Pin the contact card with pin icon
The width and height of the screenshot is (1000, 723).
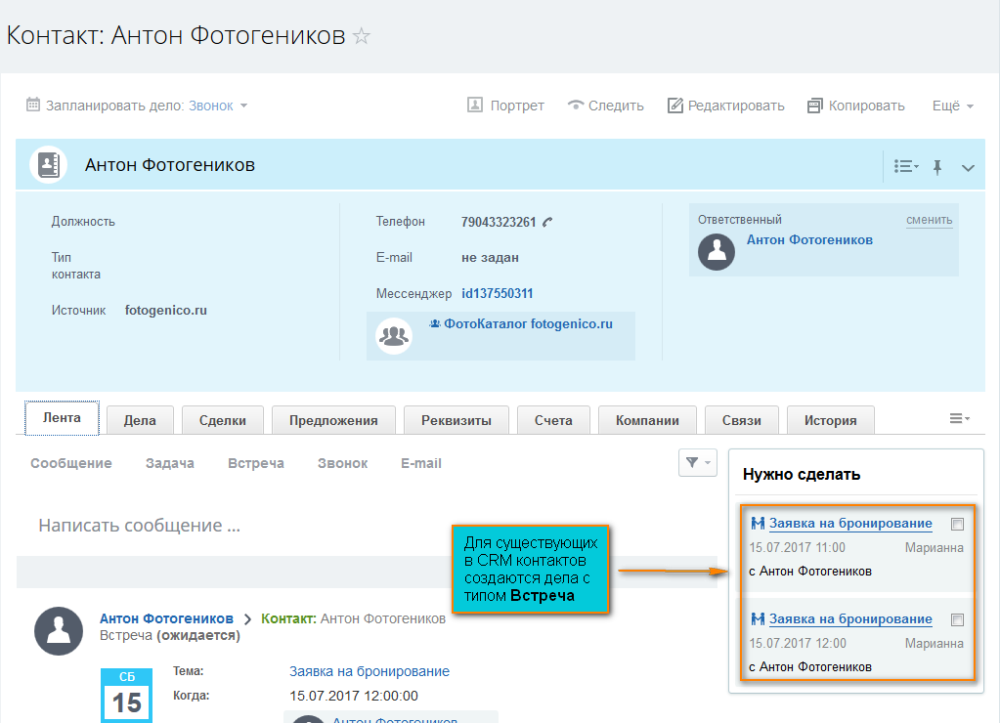(x=937, y=167)
